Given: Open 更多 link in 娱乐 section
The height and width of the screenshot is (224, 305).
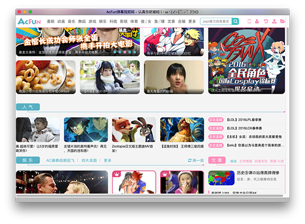Looking at the screenshot, I should tap(108, 160).
